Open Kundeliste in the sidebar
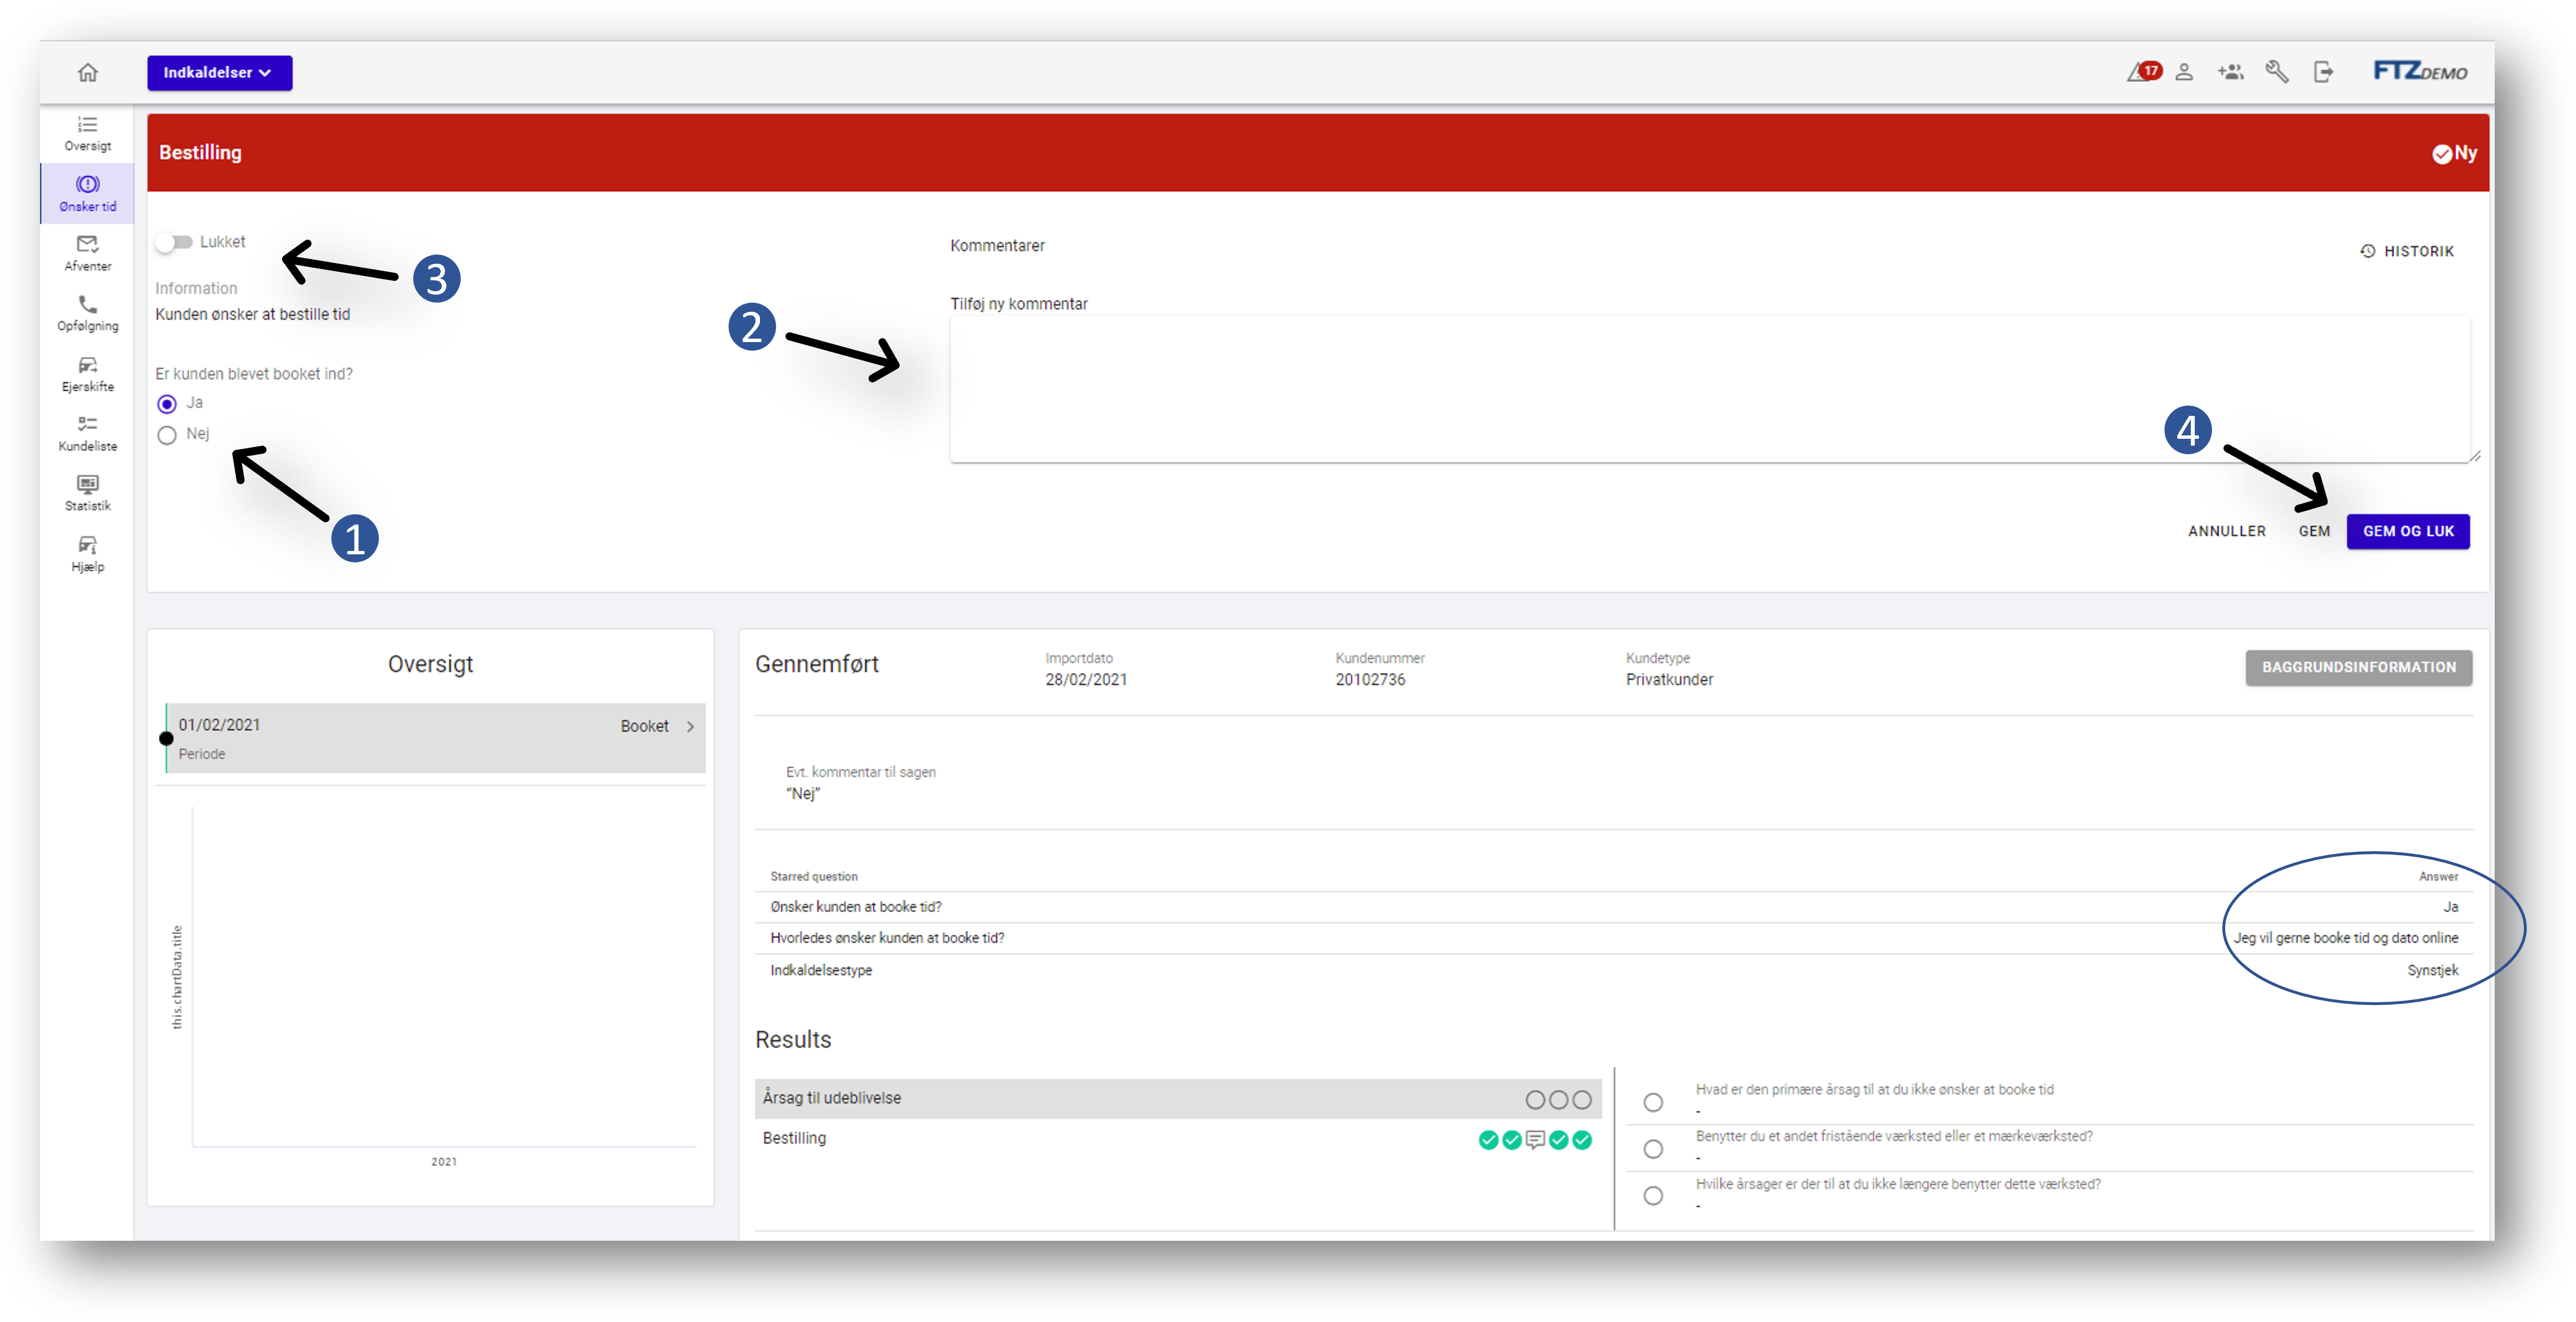This screenshot has width=2576, height=1322. click(x=88, y=434)
